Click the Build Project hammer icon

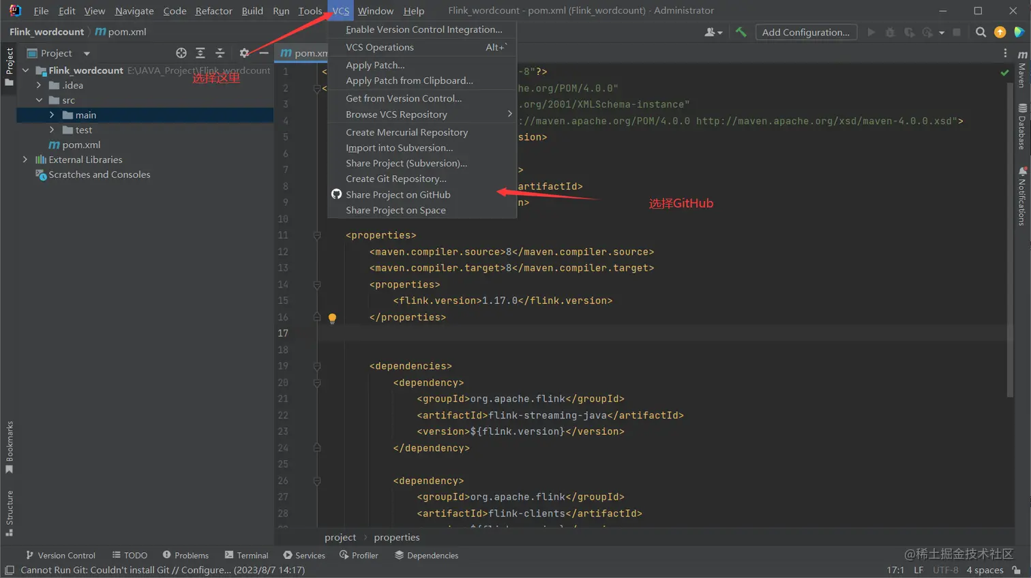pyautogui.click(x=741, y=32)
